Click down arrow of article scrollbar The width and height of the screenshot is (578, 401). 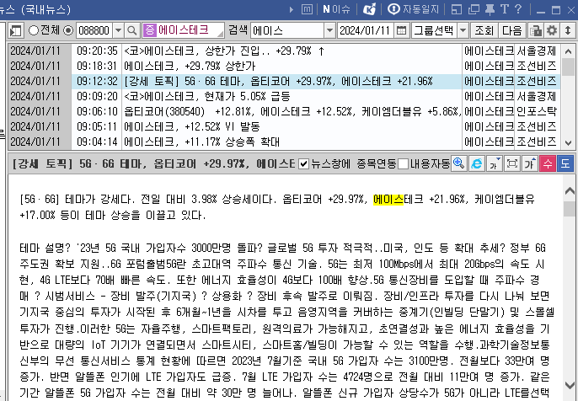(570, 386)
